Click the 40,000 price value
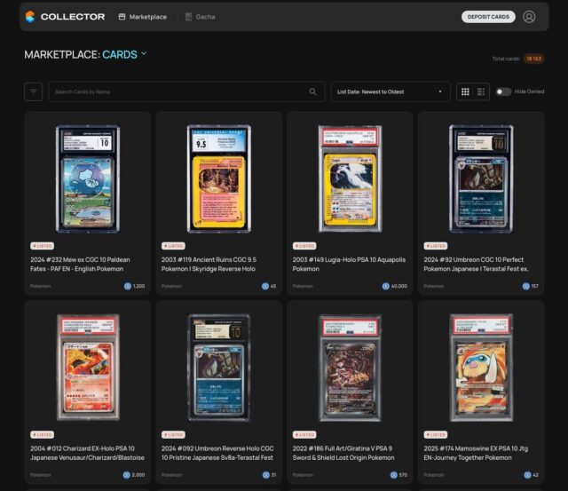This screenshot has height=491, width=568. click(x=399, y=286)
